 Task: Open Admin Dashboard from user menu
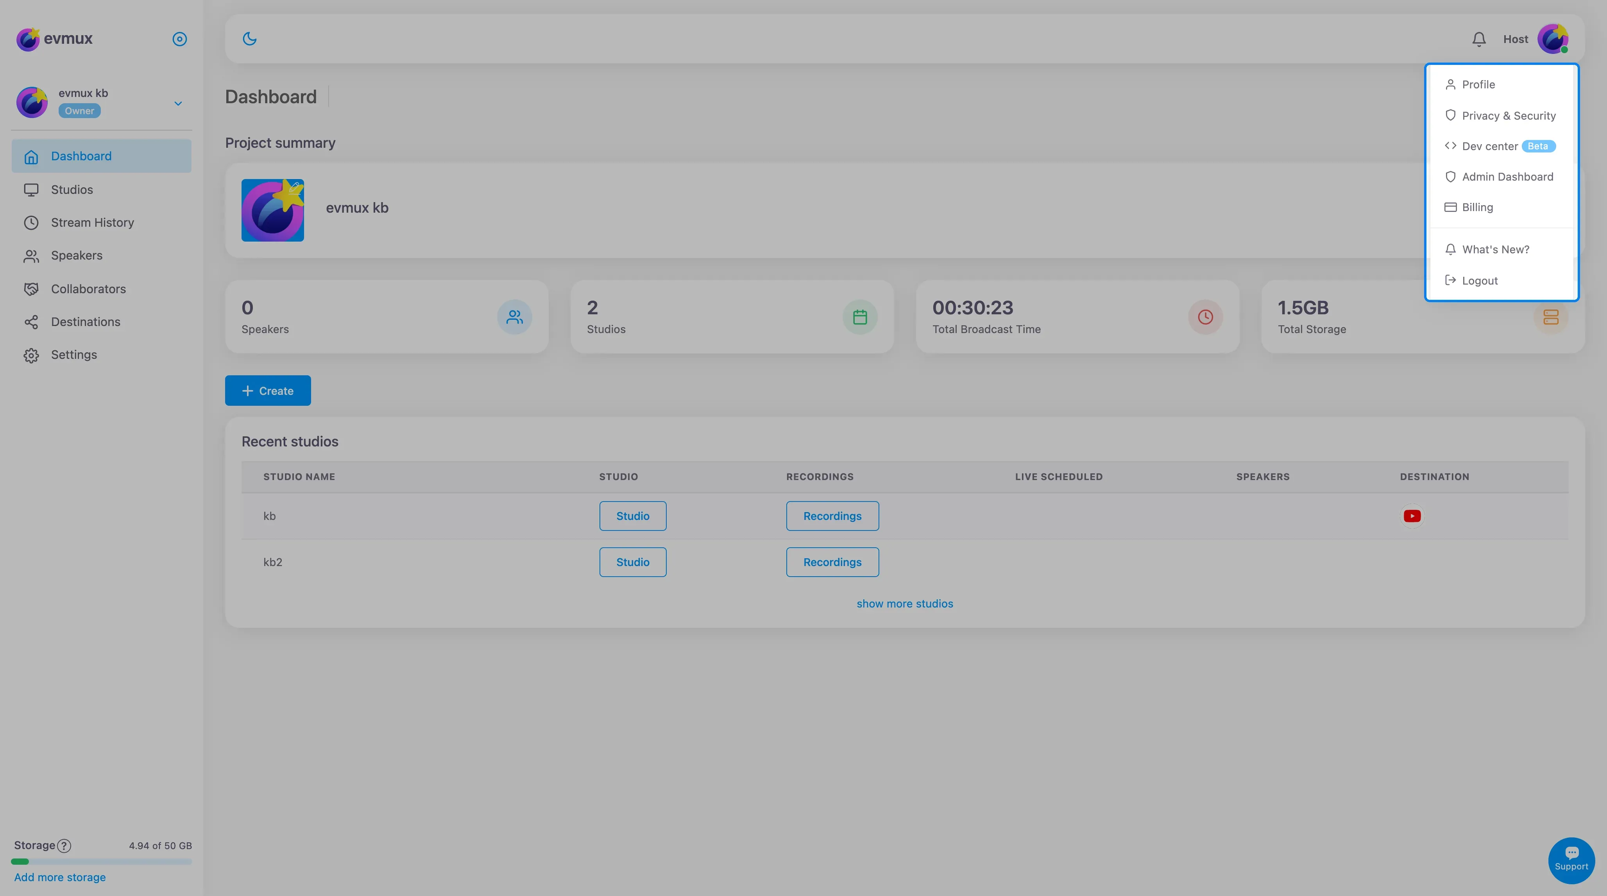click(x=1501, y=177)
